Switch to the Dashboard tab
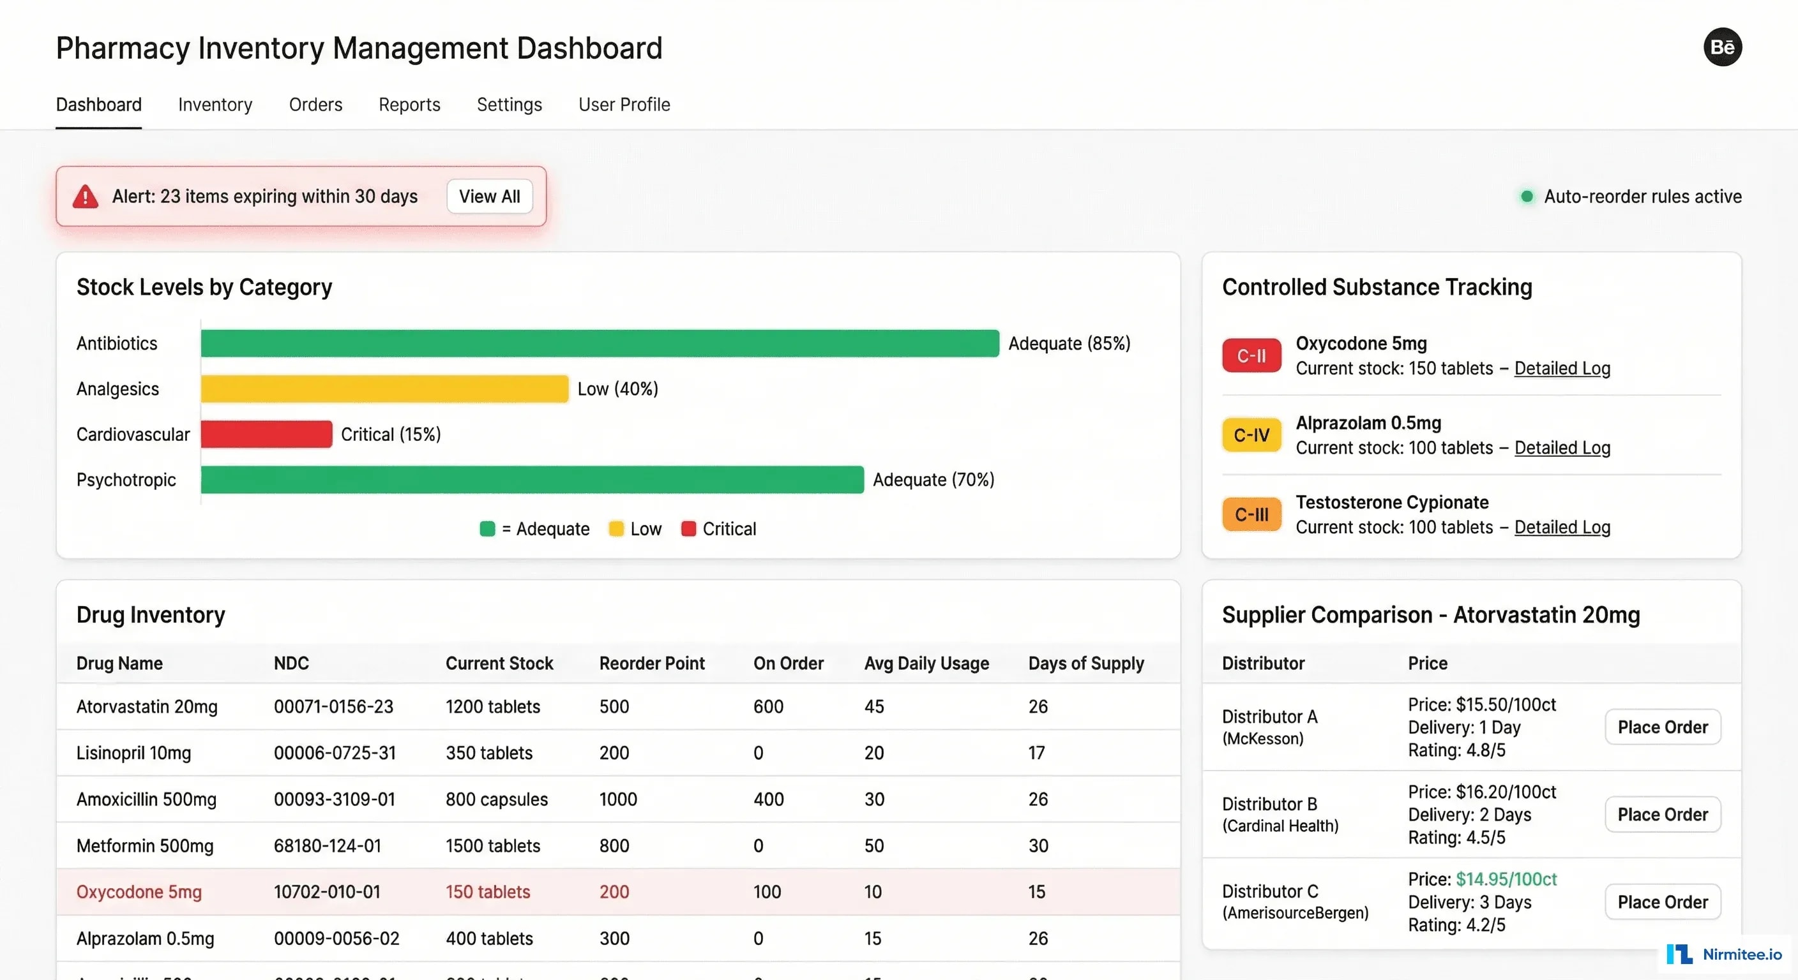 [x=98, y=105]
